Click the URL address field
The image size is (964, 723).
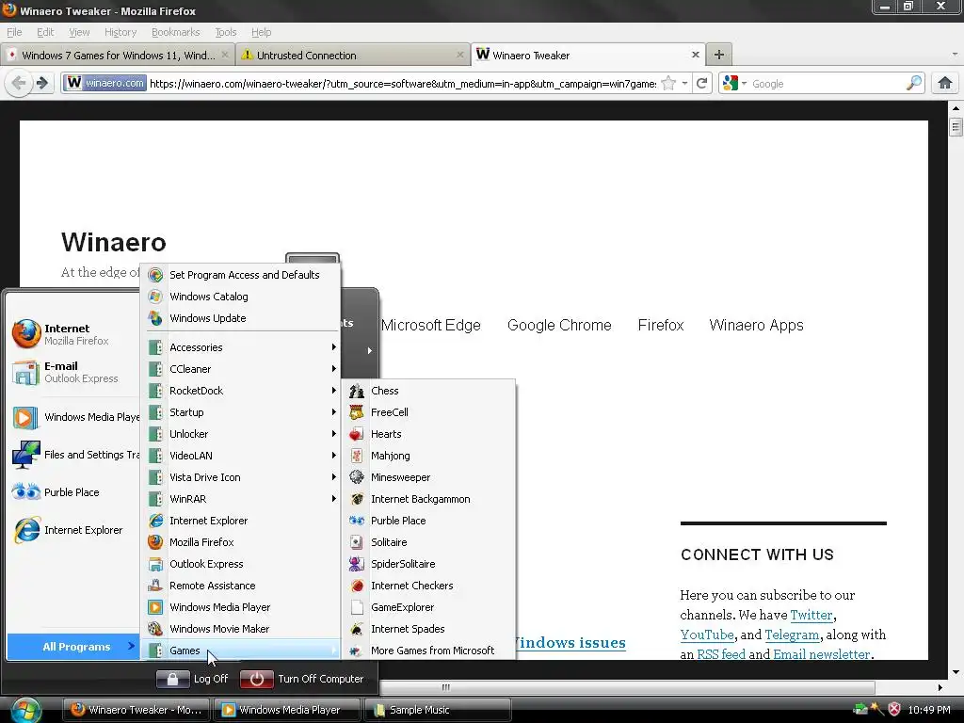click(403, 83)
